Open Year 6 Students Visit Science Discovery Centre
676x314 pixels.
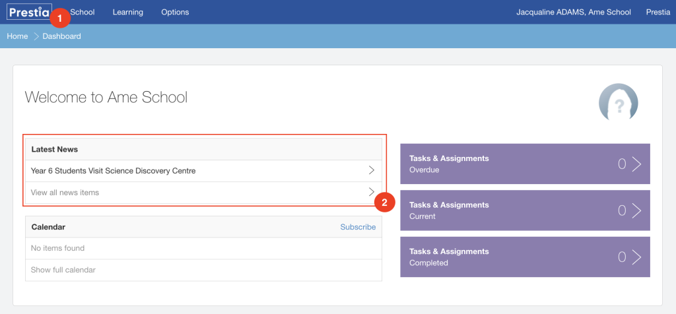click(x=203, y=171)
